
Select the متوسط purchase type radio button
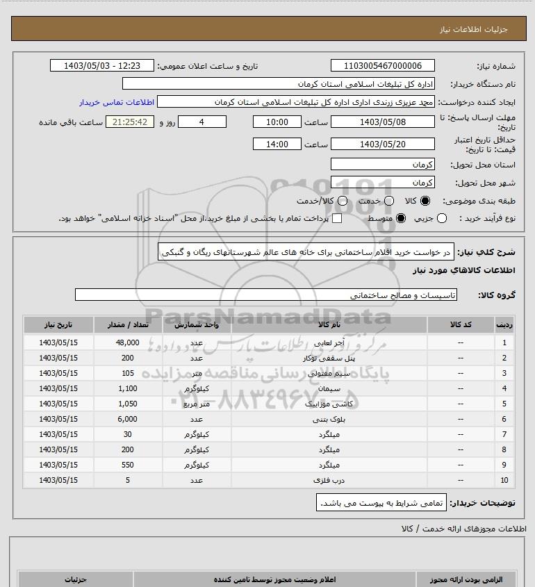[401, 218]
